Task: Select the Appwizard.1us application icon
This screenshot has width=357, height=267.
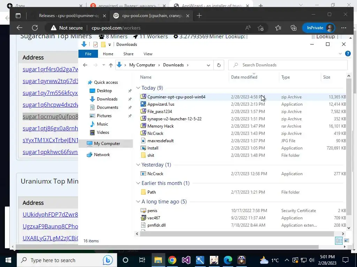Action: tap(143, 104)
